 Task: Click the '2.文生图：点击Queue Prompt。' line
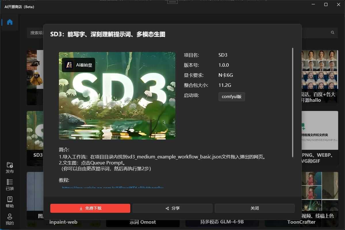click(92, 163)
